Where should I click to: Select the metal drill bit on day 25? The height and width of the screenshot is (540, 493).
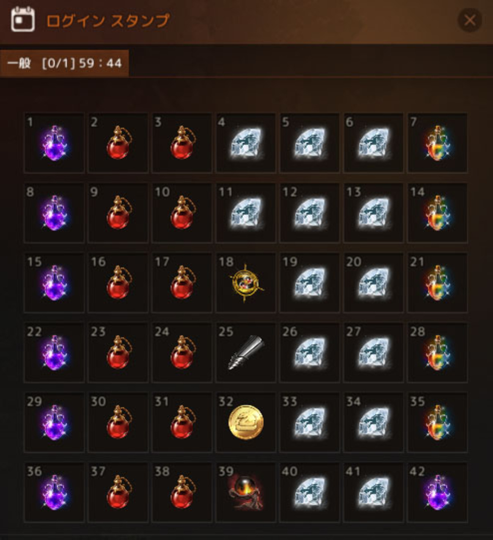coord(246,353)
